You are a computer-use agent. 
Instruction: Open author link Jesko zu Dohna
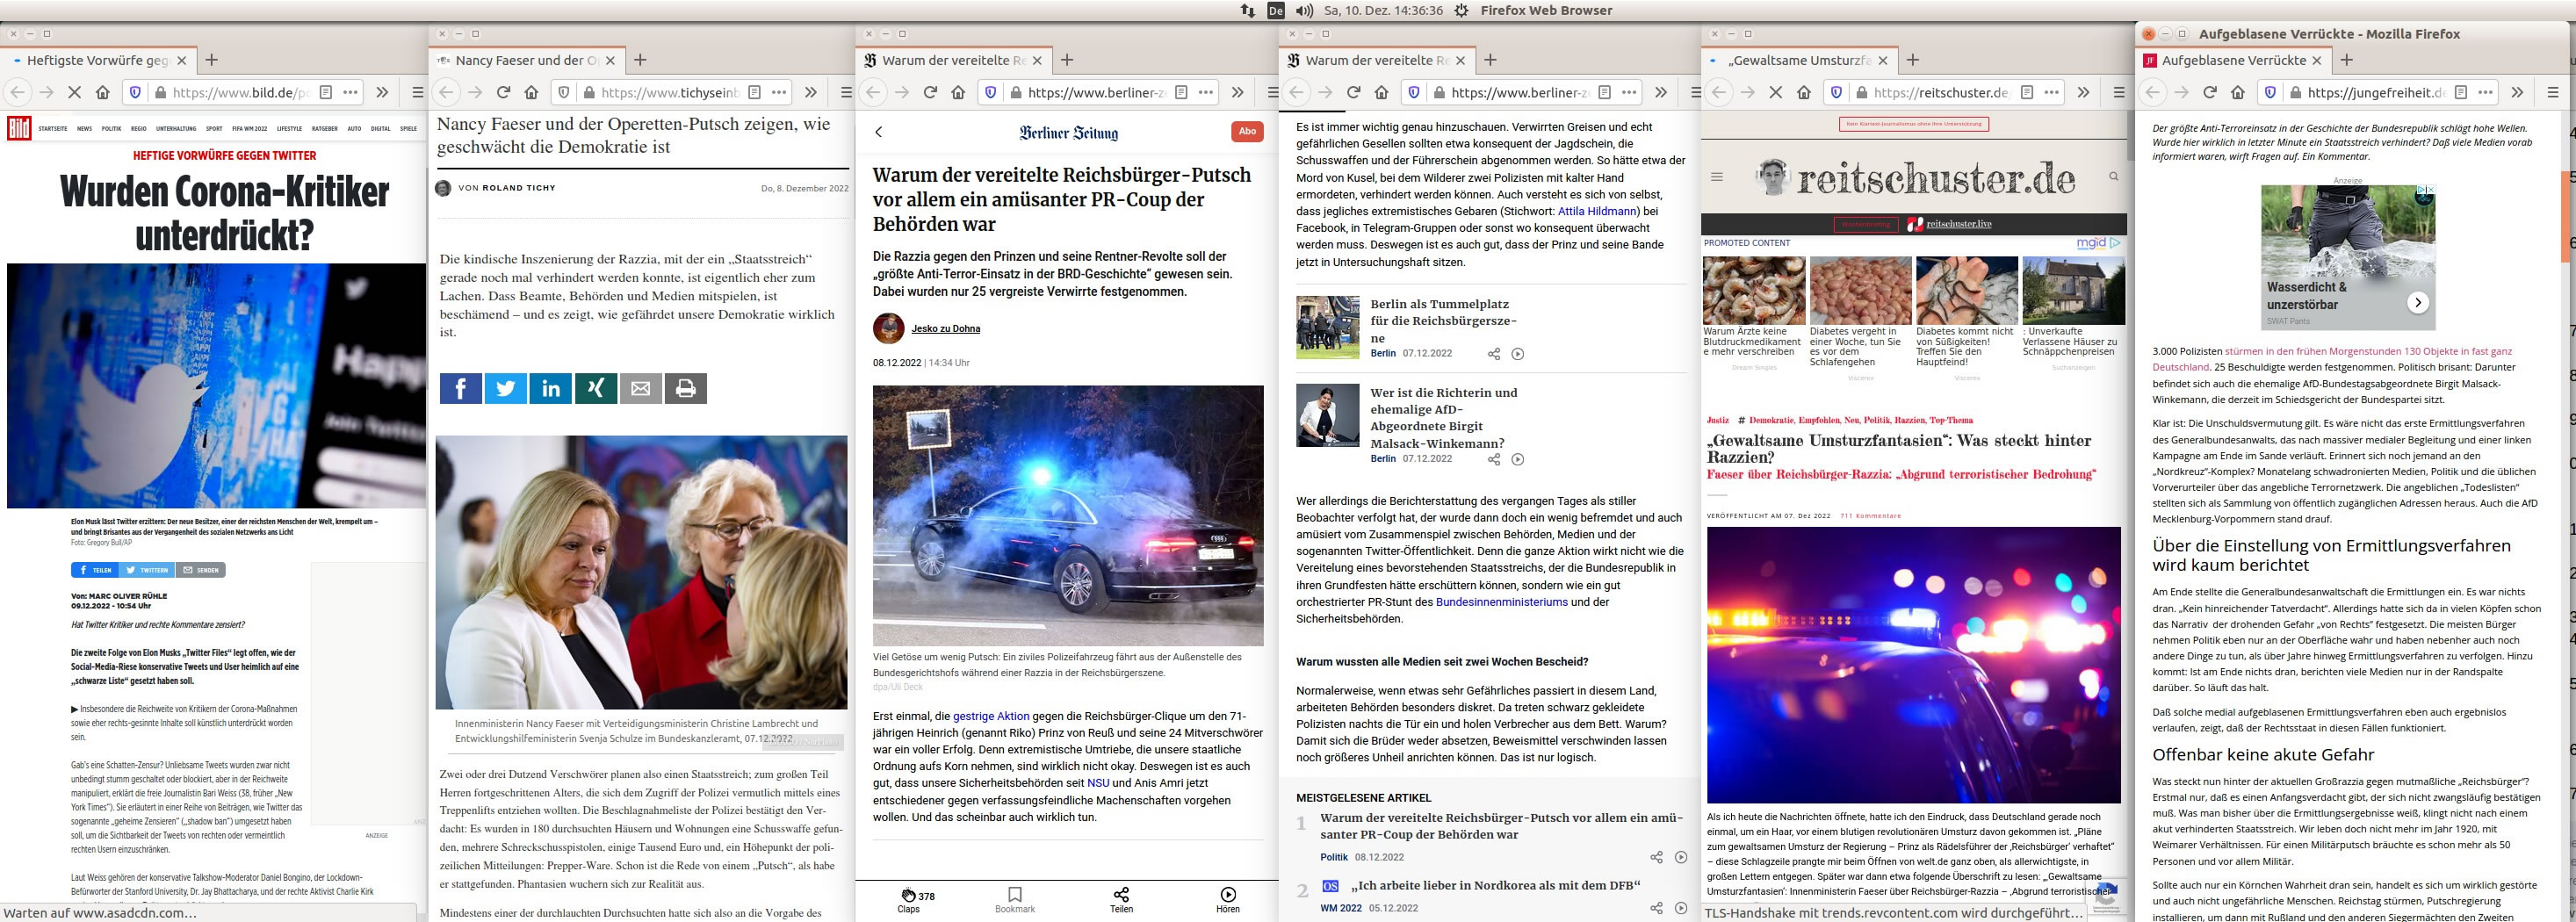pyautogui.click(x=945, y=328)
